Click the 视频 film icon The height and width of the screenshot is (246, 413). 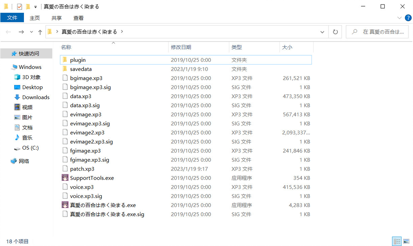pyautogui.click(x=17, y=107)
